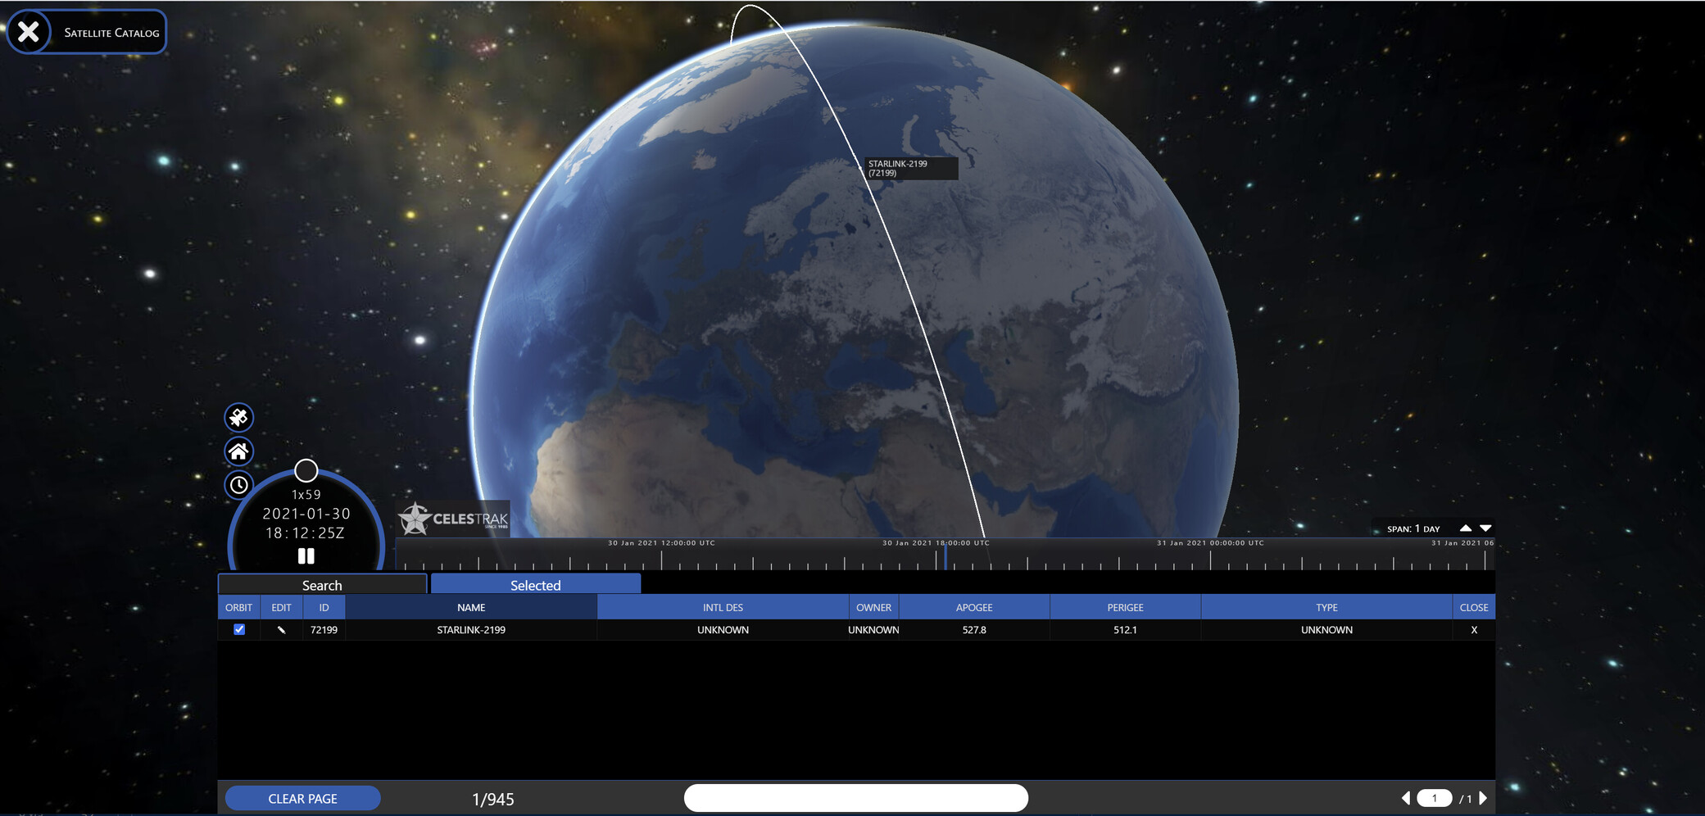Uncheck orbit display for STARLINK-2199
The height and width of the screenshot is (816, 1705).
239,630
